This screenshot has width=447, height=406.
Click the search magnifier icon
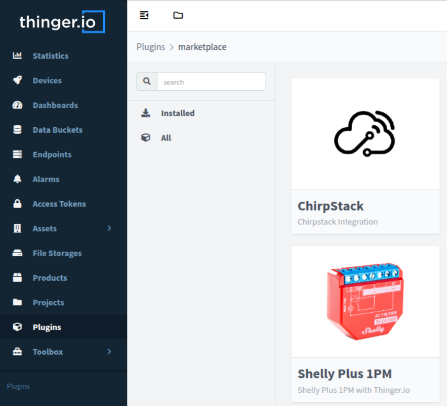pos(147,82)
